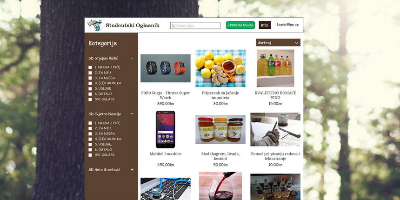Expand SD Ante Starčević with plus icon

132,169
